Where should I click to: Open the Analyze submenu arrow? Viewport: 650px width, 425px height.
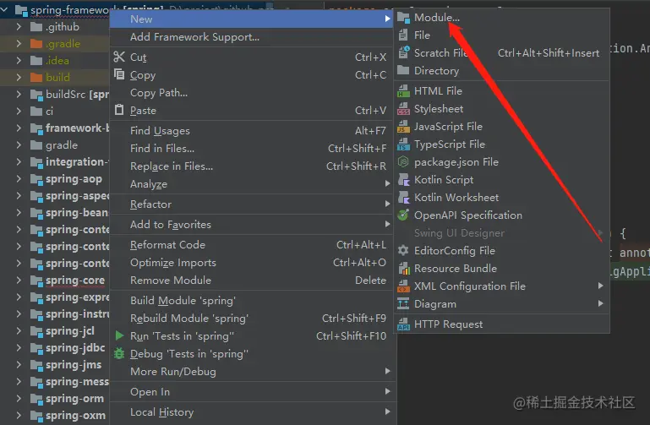pyautogui.click(x=387, y=183)
